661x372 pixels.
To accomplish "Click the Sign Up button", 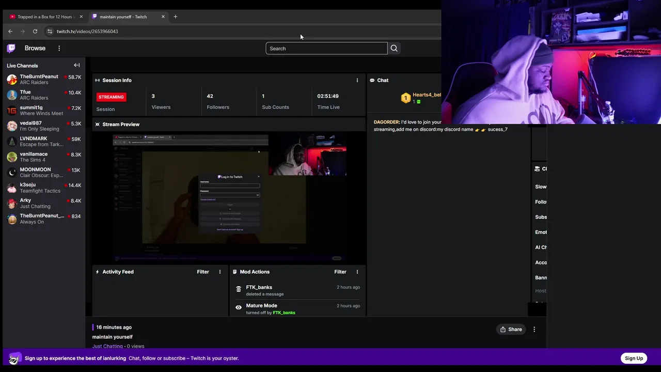I will pyautogui.click(x=634, y=358).
